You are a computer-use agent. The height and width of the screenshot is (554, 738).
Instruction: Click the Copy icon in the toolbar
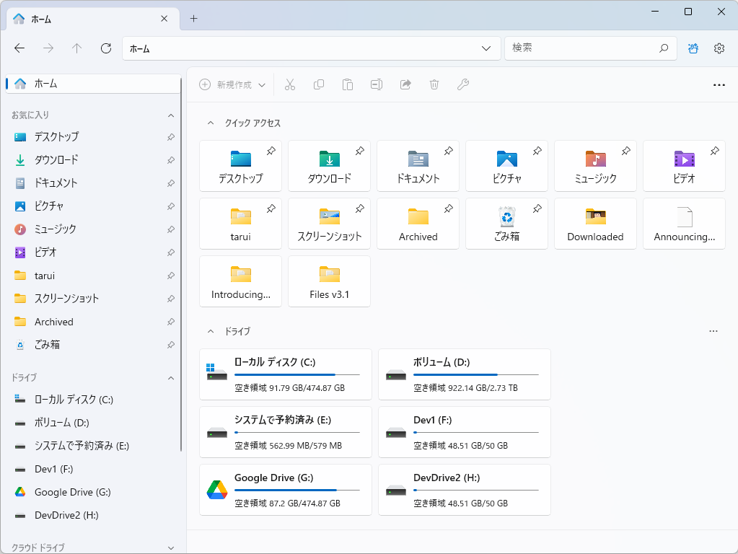(319, 84)
